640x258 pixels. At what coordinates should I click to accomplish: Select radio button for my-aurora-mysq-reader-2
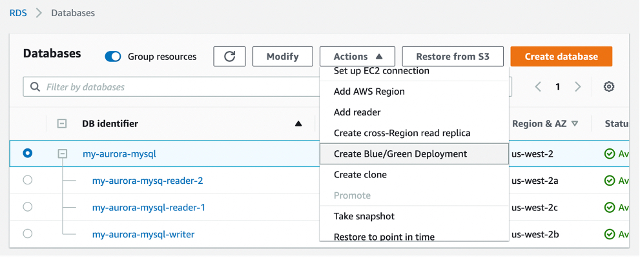pos(28,180)
